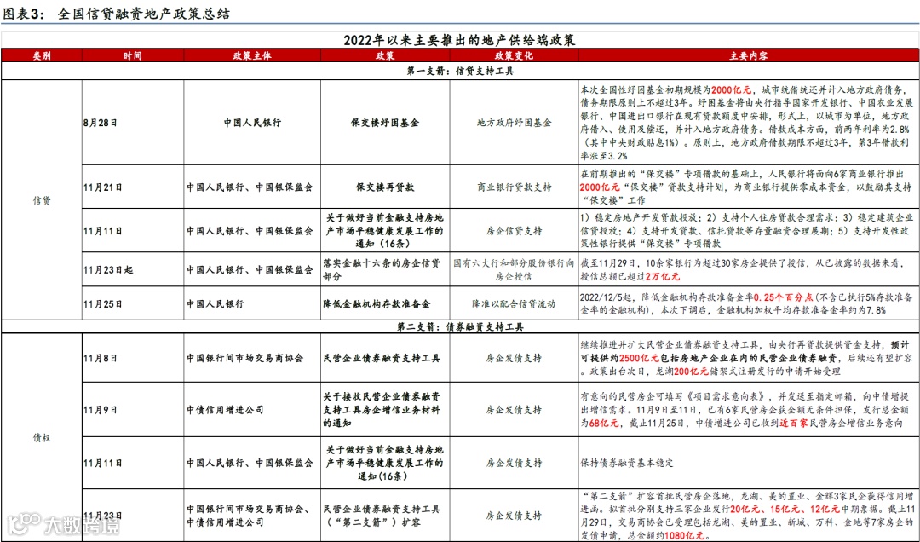This screenshot has height=542, width=920.
Task: Click the 政策 column header
Action: [x=385, y=55]
